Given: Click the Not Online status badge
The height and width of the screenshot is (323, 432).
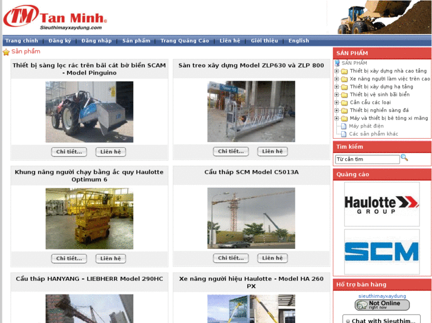Looking at the screenshot, I should click(x=382, y=305).
